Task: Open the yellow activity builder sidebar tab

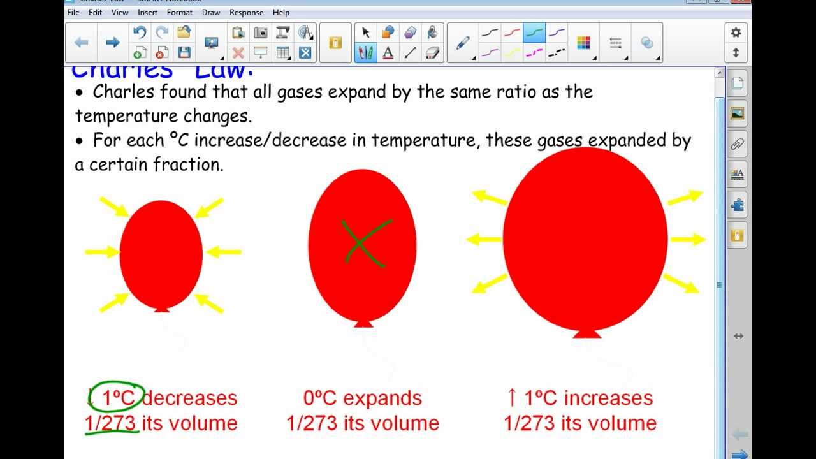Action: pos(738,235)
